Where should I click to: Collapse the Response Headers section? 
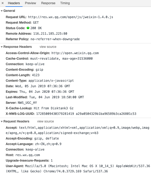(2, 47)
